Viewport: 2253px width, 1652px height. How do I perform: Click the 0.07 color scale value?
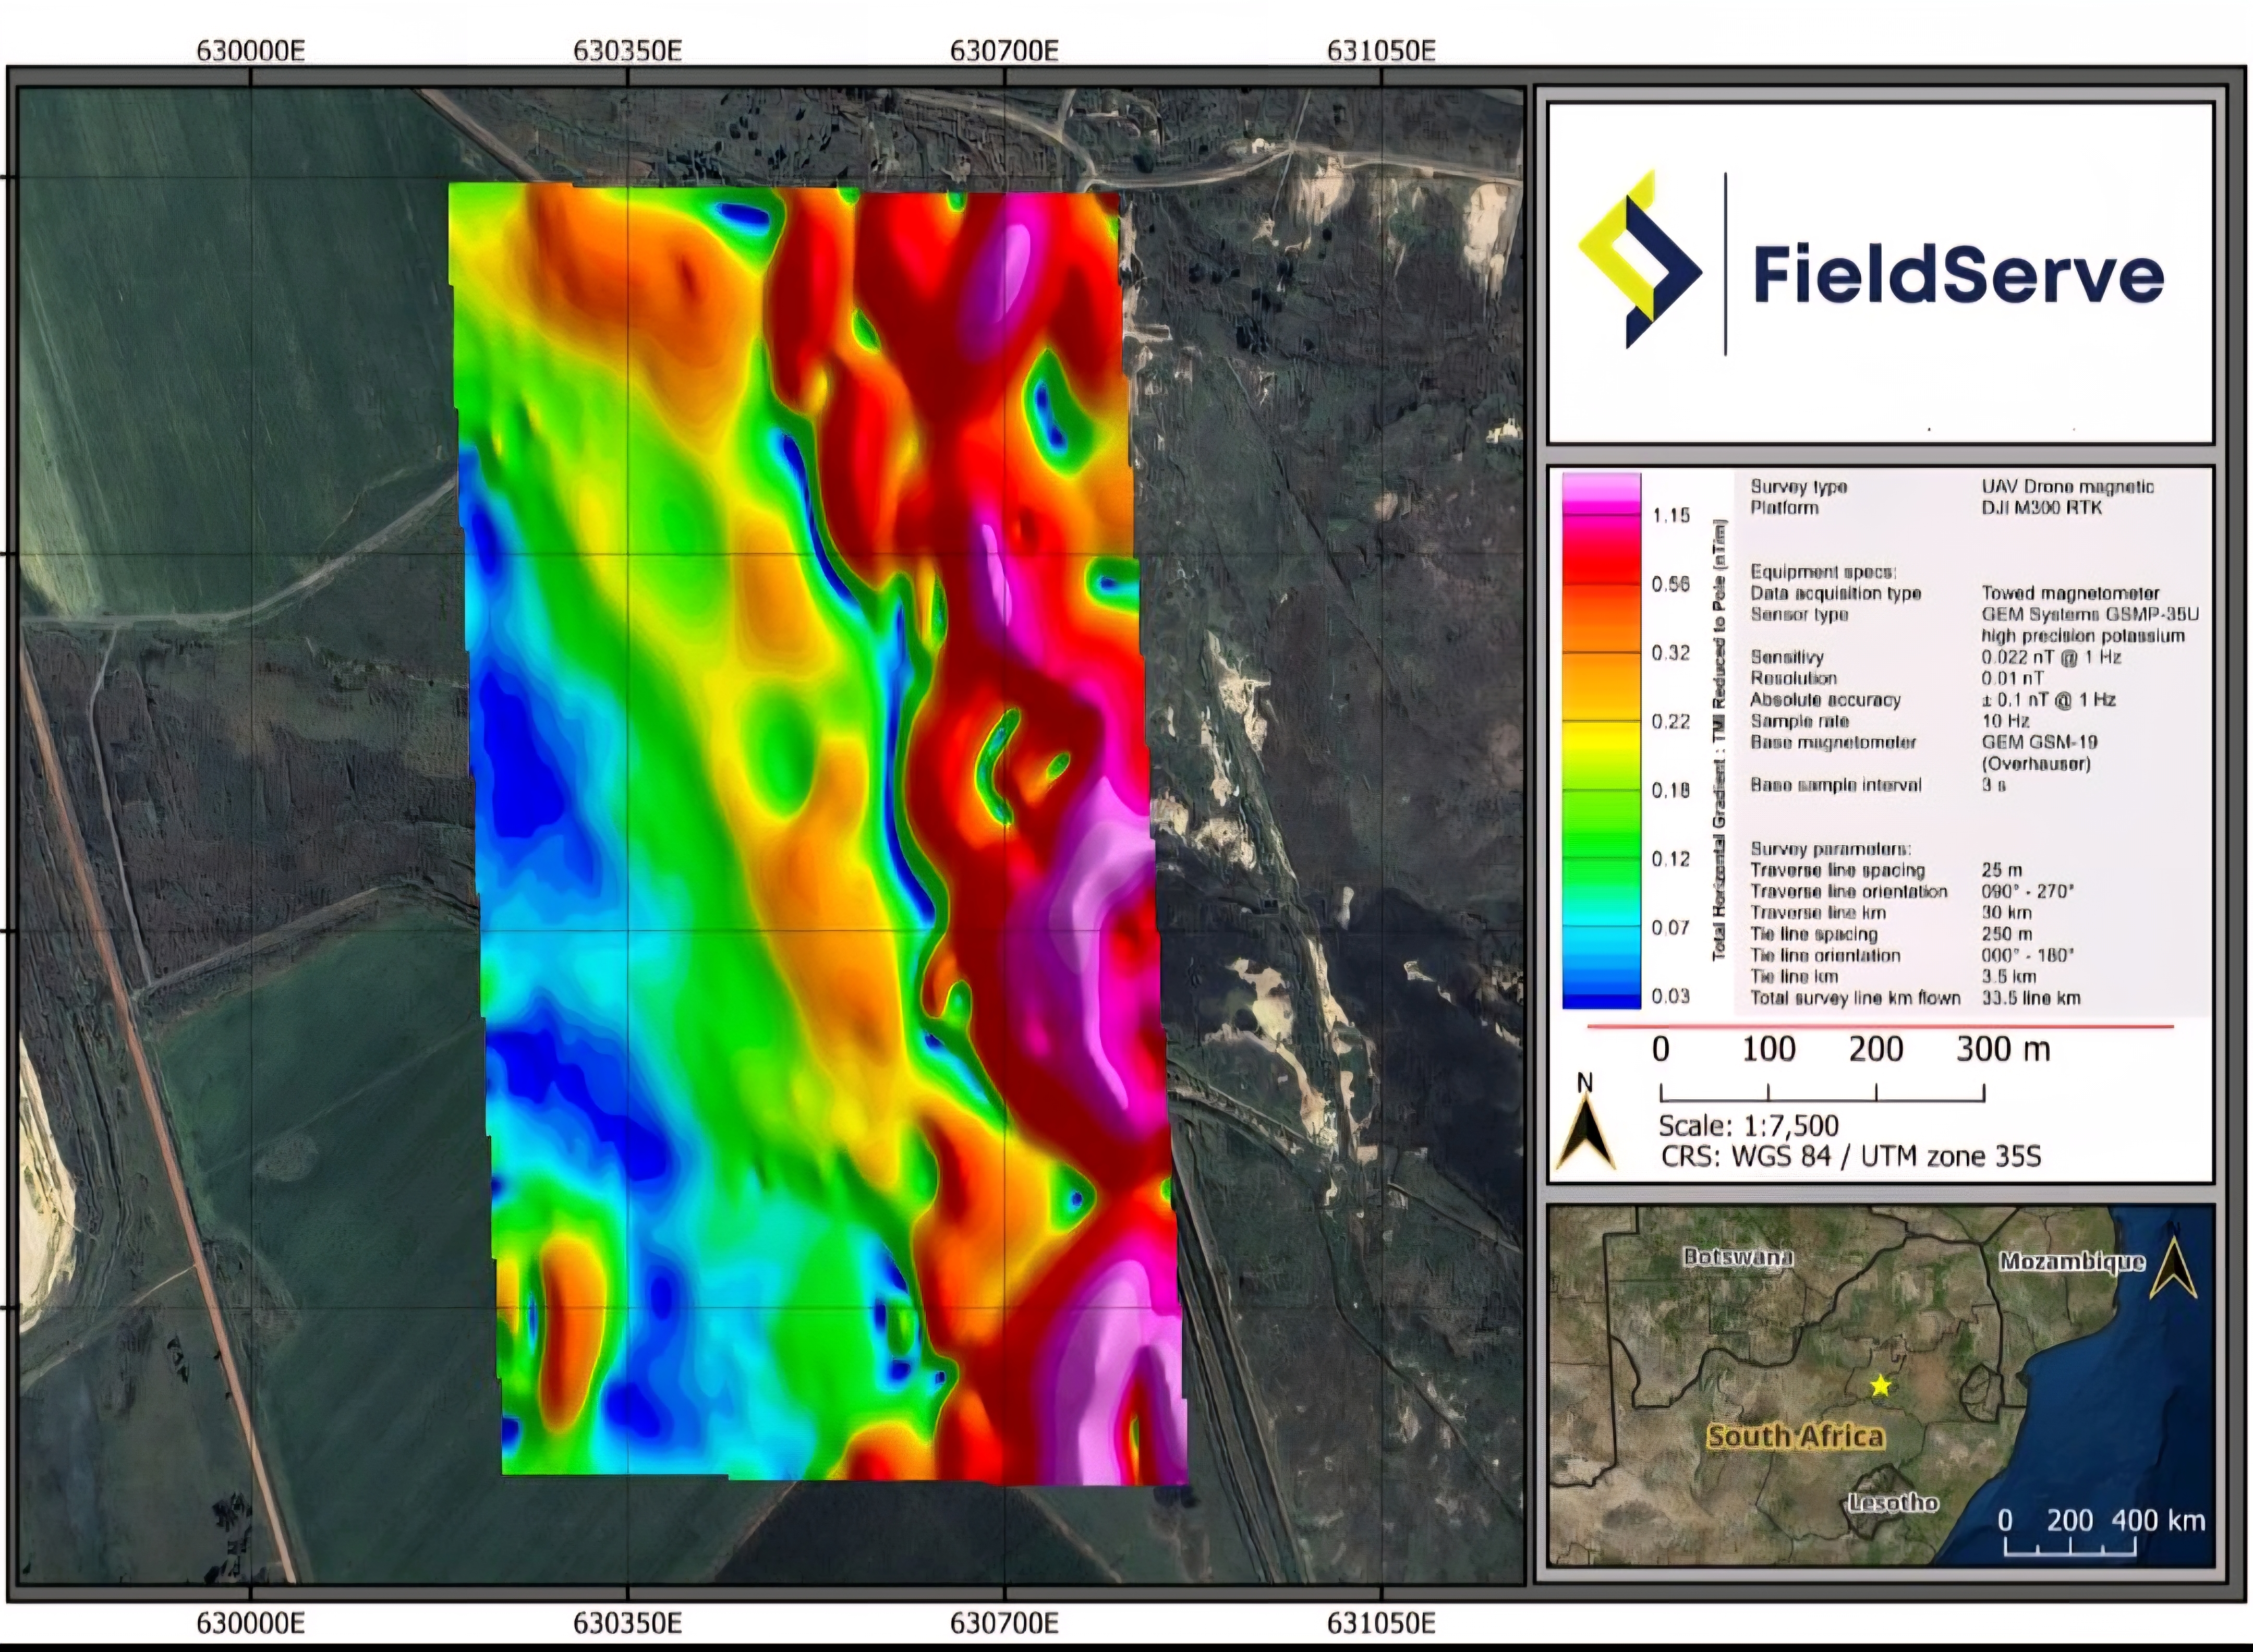pos(1671,928)
